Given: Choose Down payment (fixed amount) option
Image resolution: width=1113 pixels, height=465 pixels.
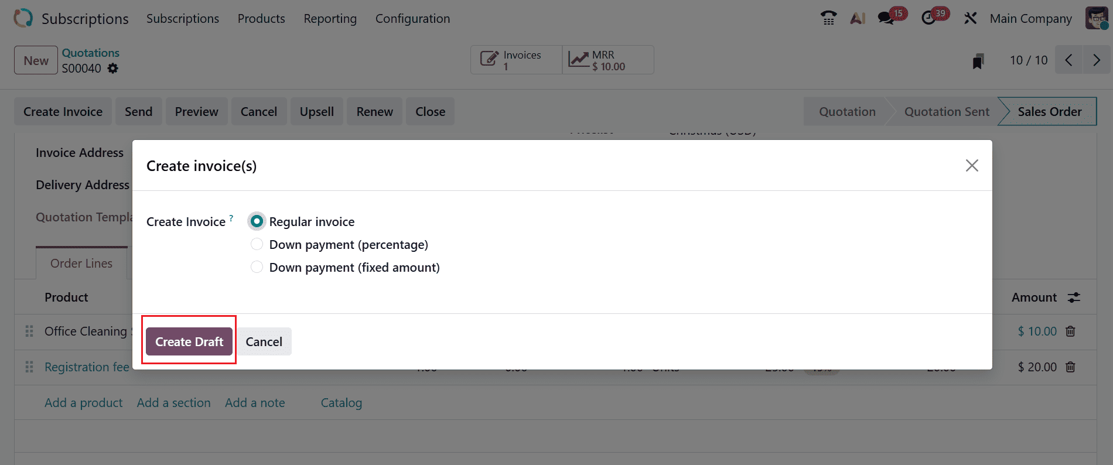Looking at the screenshot, I should 257,267.
